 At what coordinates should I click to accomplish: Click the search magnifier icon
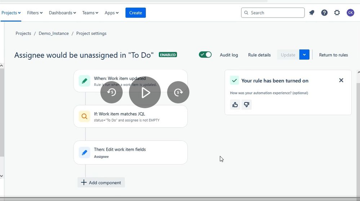click(x=246, y=13)
